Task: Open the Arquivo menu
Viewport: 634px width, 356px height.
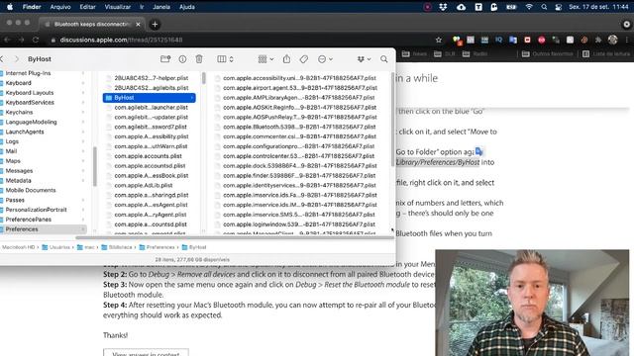Action: [60, 7]
